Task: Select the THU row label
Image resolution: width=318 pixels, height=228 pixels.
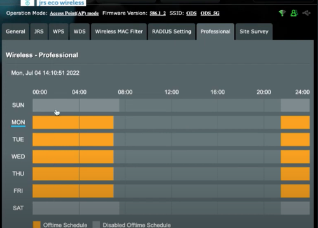Action: [18, 174]
